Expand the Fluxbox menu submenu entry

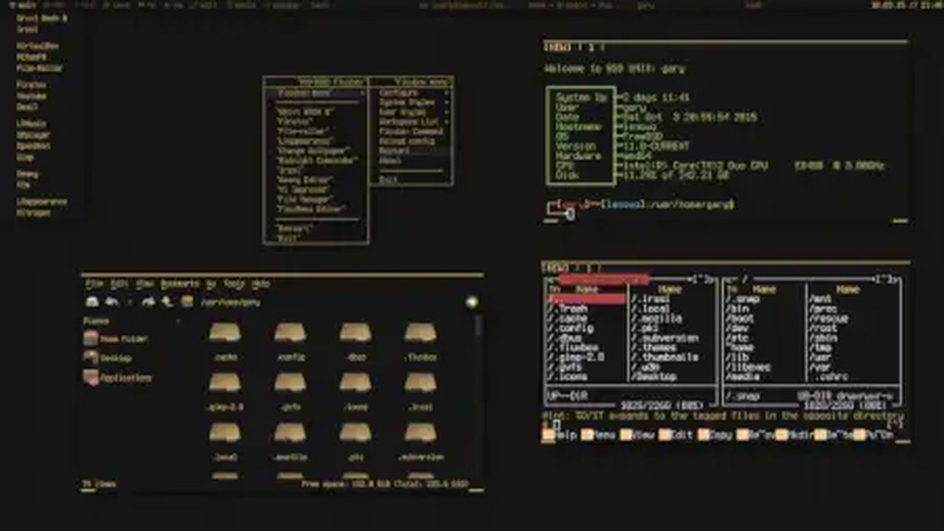[x=316, y=93]
